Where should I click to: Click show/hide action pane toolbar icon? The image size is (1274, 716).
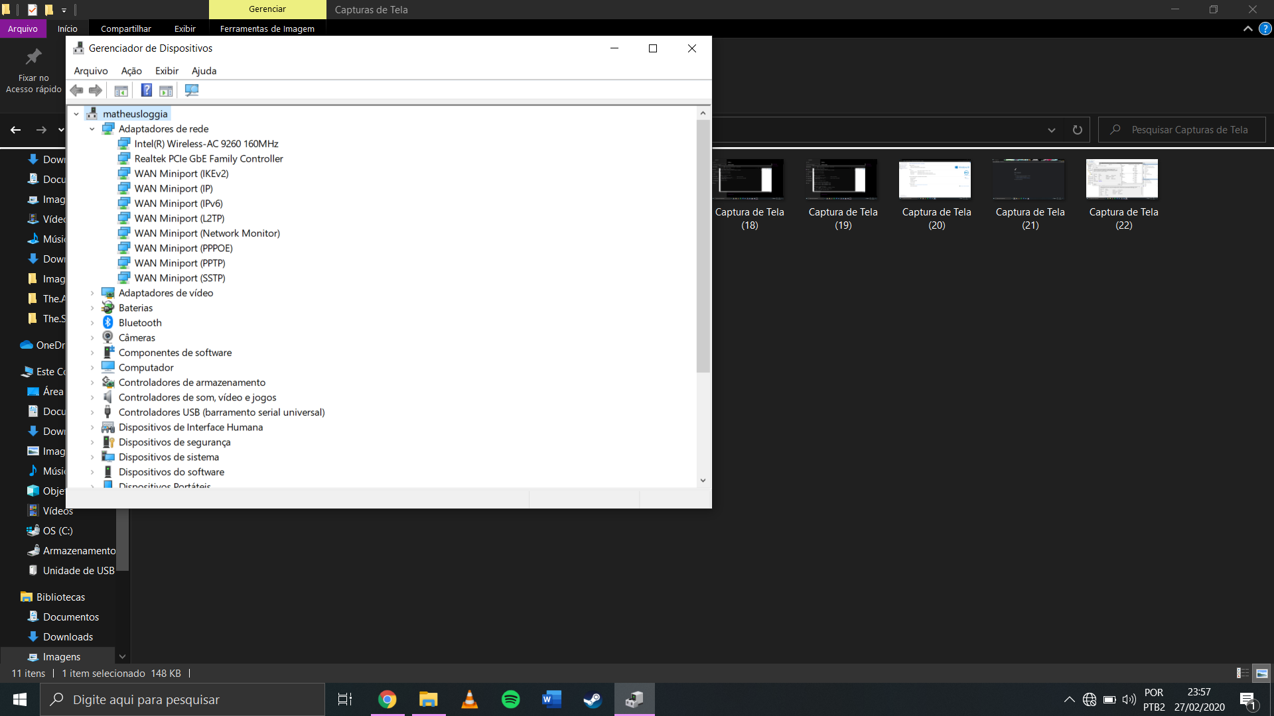166,91
